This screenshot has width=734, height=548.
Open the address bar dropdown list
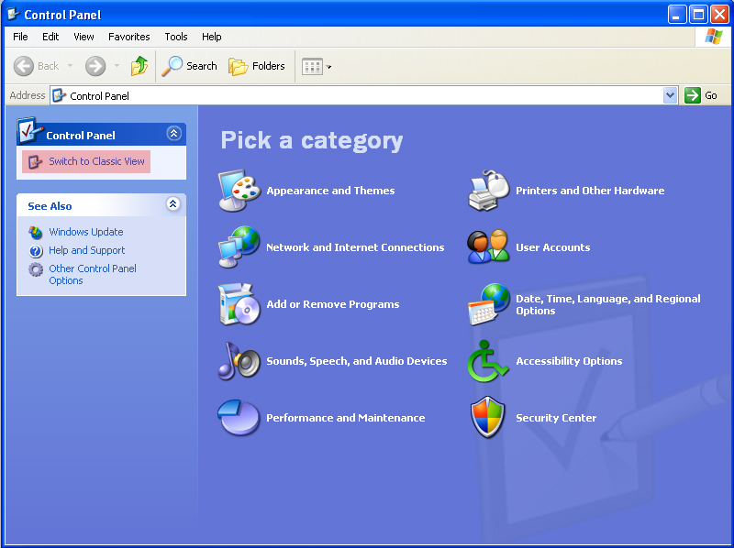(670, 95)
